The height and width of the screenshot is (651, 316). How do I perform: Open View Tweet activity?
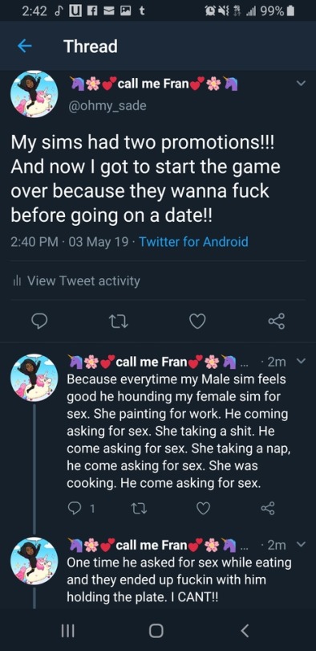(x=76, y=280)
